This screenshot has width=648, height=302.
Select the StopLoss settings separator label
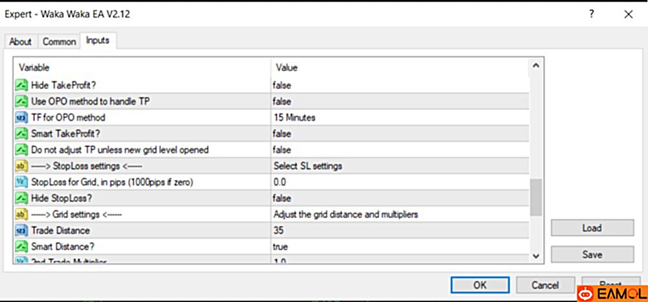pyautogui.click(x=87, y=166)
